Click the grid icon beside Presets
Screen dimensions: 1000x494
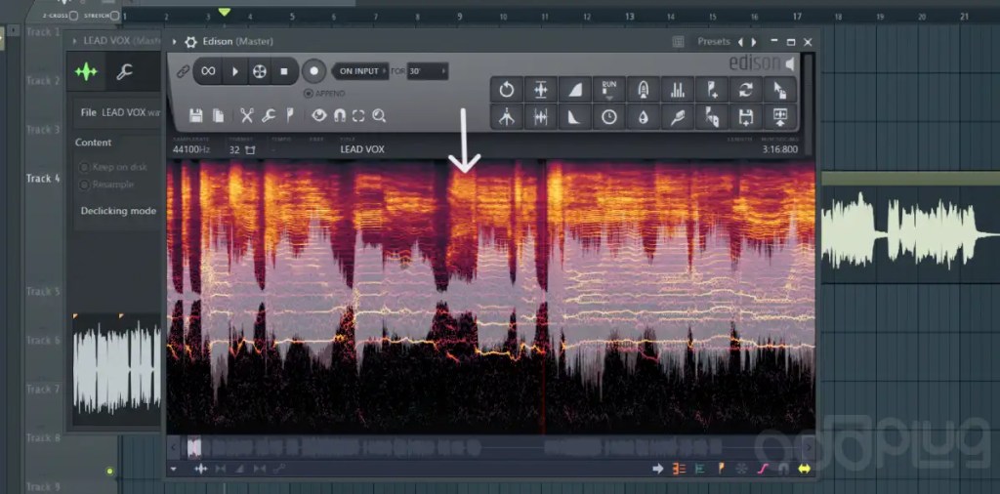[x=678, y=42]
